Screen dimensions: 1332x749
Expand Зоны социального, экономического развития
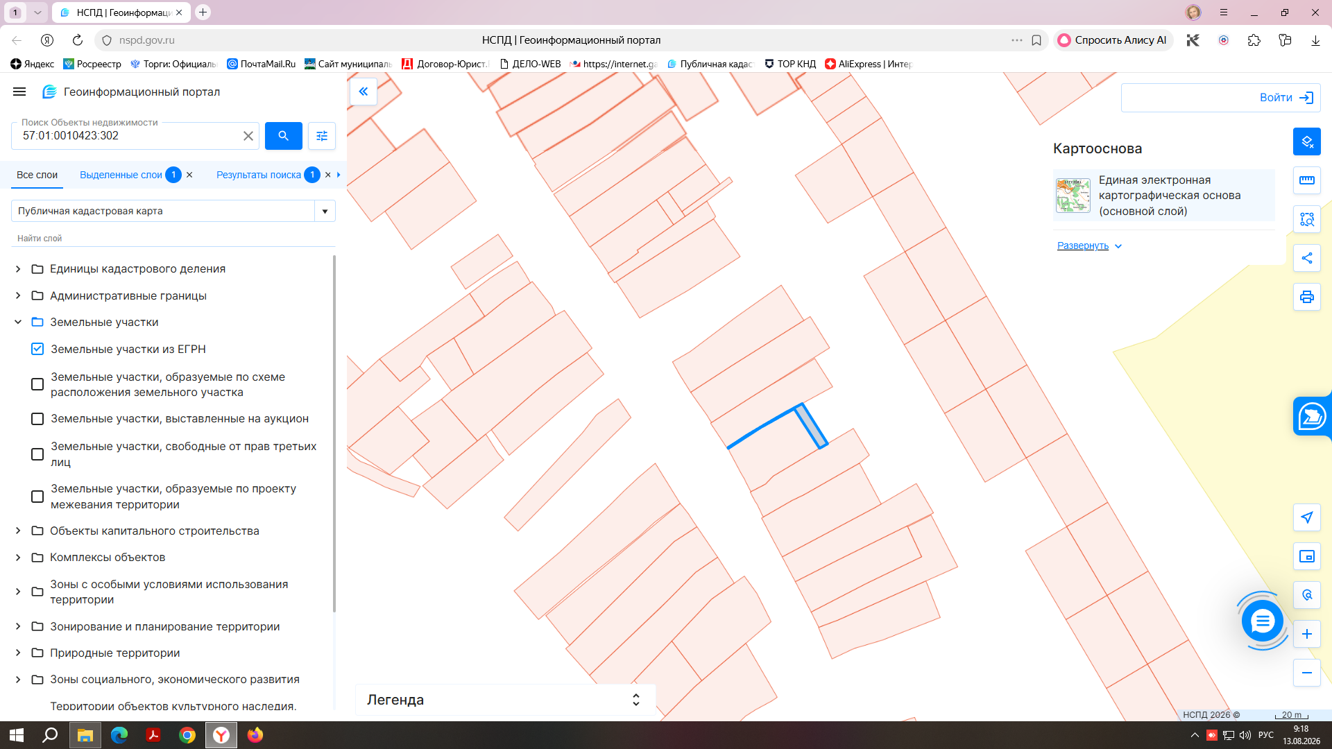coord(18,680)
